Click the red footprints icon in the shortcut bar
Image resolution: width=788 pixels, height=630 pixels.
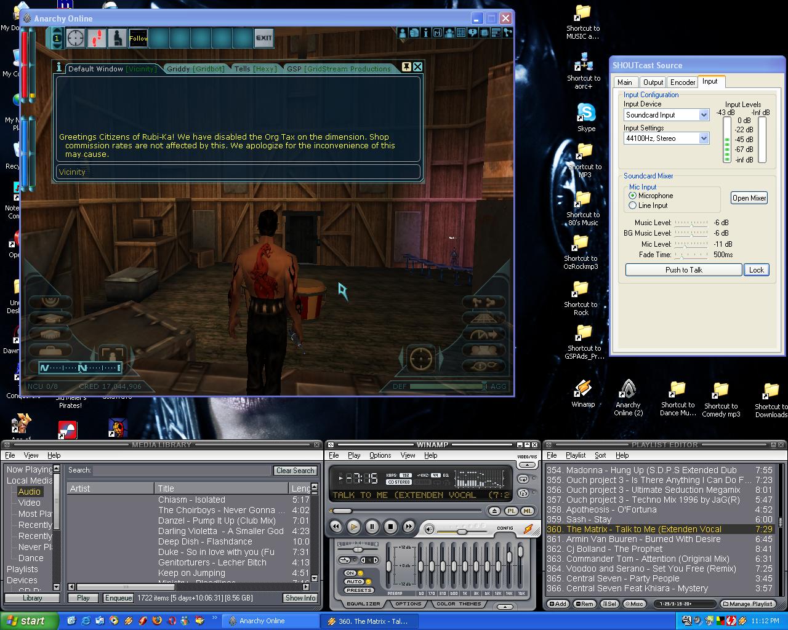(97, 38)
